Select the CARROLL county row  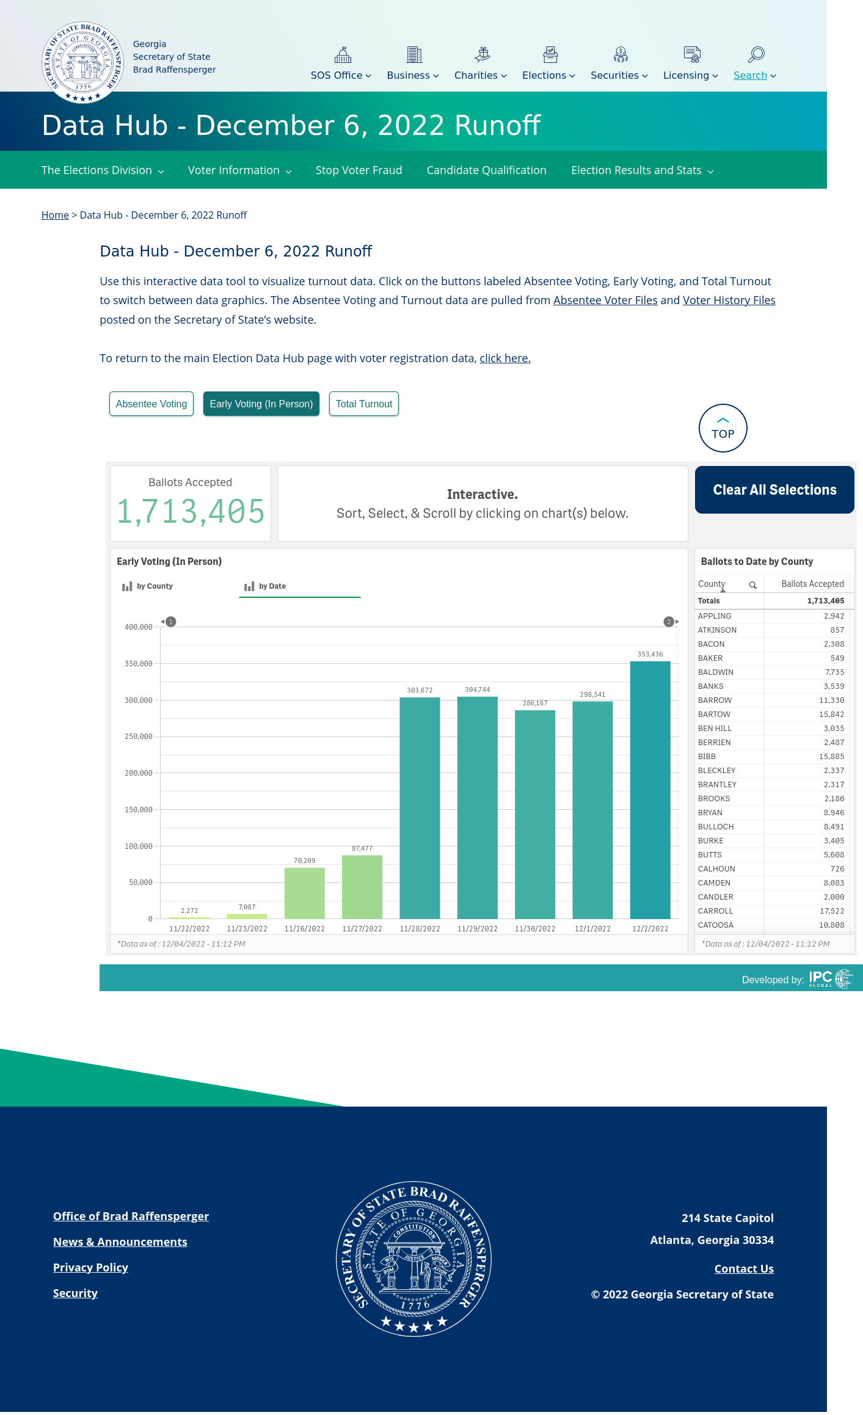point(773,911)
